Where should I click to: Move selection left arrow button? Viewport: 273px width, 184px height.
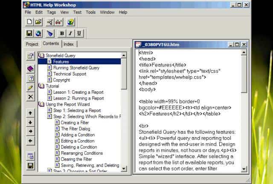tap(30, 141)
